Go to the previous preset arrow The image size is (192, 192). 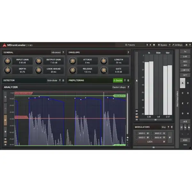click(147, 45)
